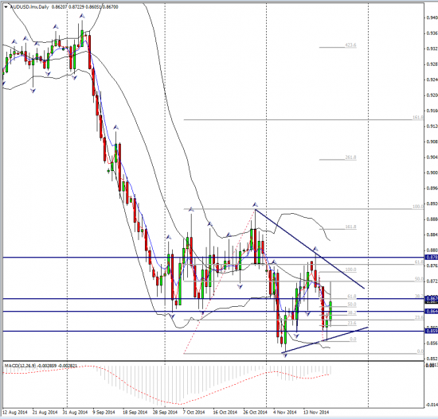The height and width of the screenshot is (419, 438).
Task: Select the ascending blue support trendline
Action: (325, 340)
